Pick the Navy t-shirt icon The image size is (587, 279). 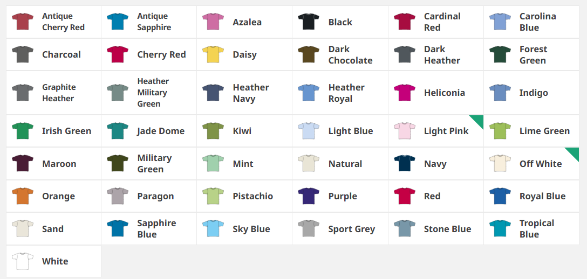point(405,164)
